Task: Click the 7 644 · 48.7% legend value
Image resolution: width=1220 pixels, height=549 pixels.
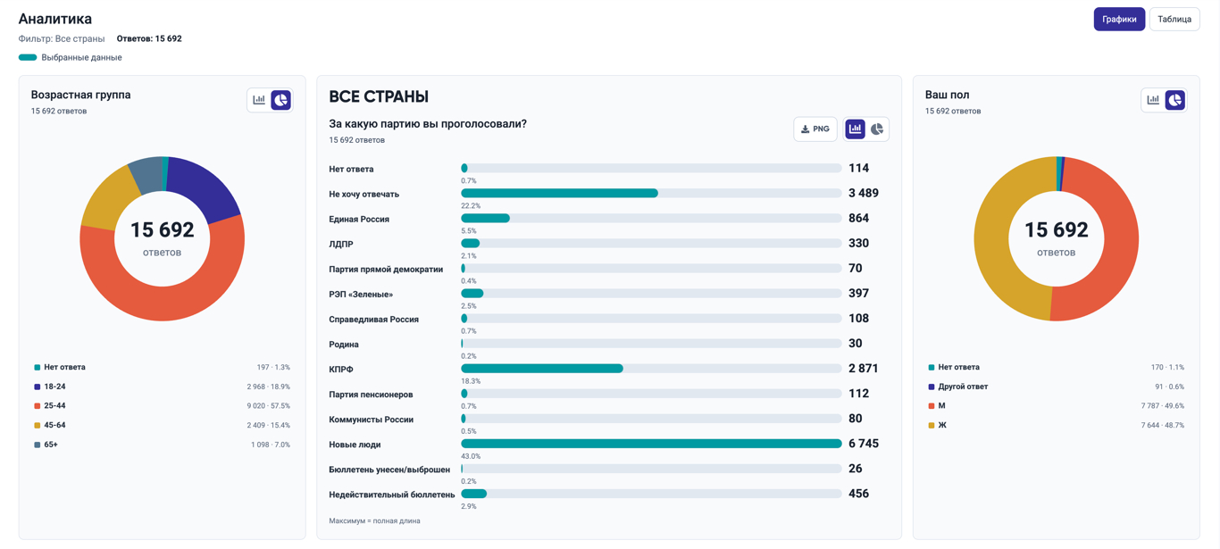Action: click(1163, 426)
